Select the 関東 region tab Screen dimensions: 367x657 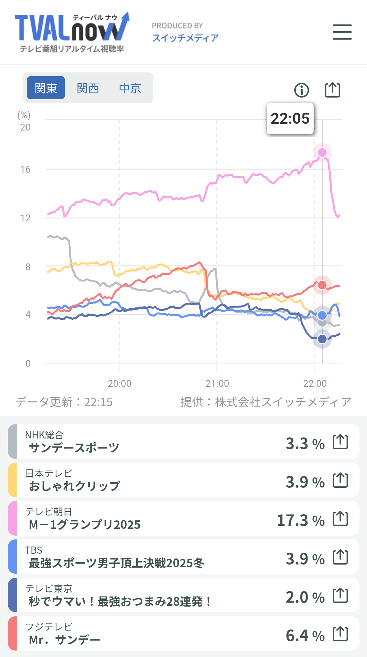pyautogui.click(x=46, y=88)
